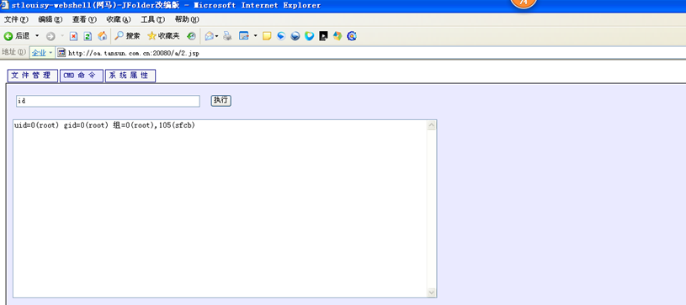Expand the Edit icon's dropdown arrow
The image size is (686, 305).
[255, 36]
